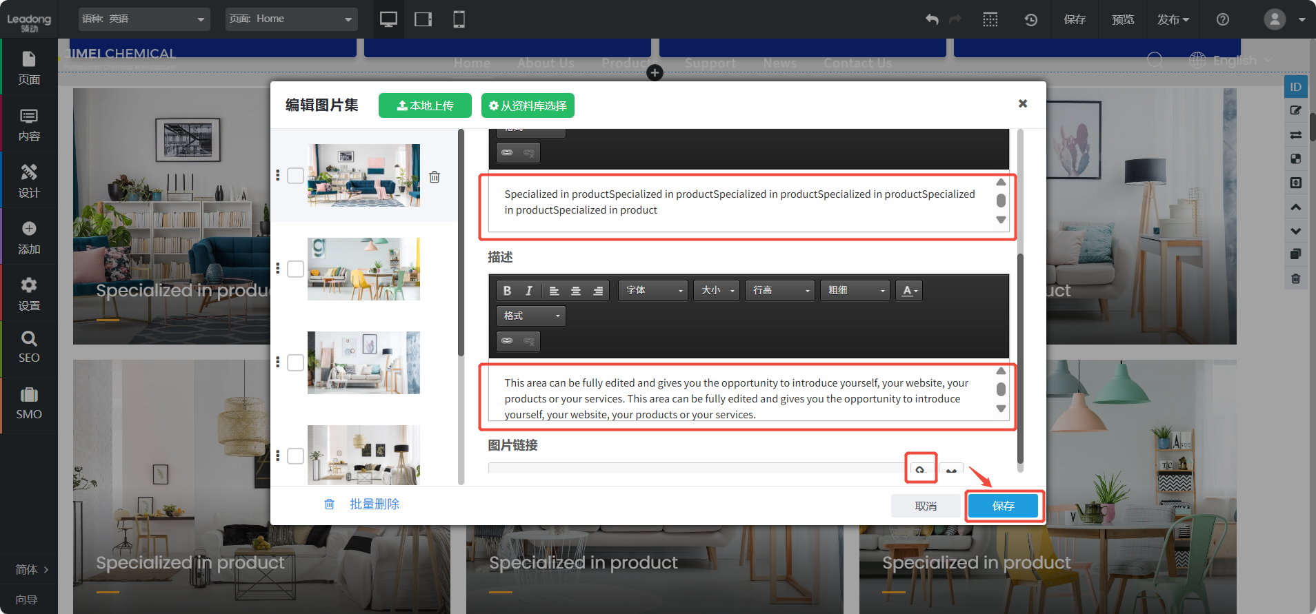Open the history clock icon
The width and height of the screenshot is (1316, 614).
tap(1030, 19)
